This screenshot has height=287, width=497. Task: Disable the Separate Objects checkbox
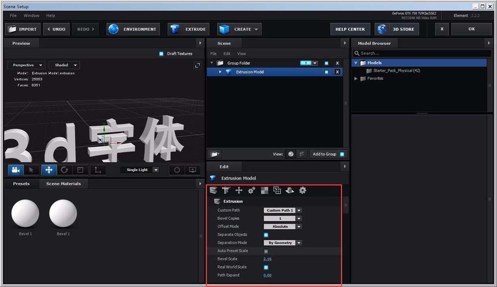click(x=266, y=234)
